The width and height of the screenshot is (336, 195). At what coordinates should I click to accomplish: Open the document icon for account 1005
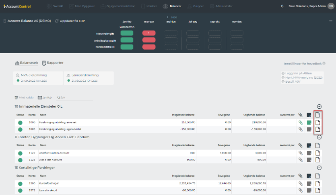(x=317, y=129)
